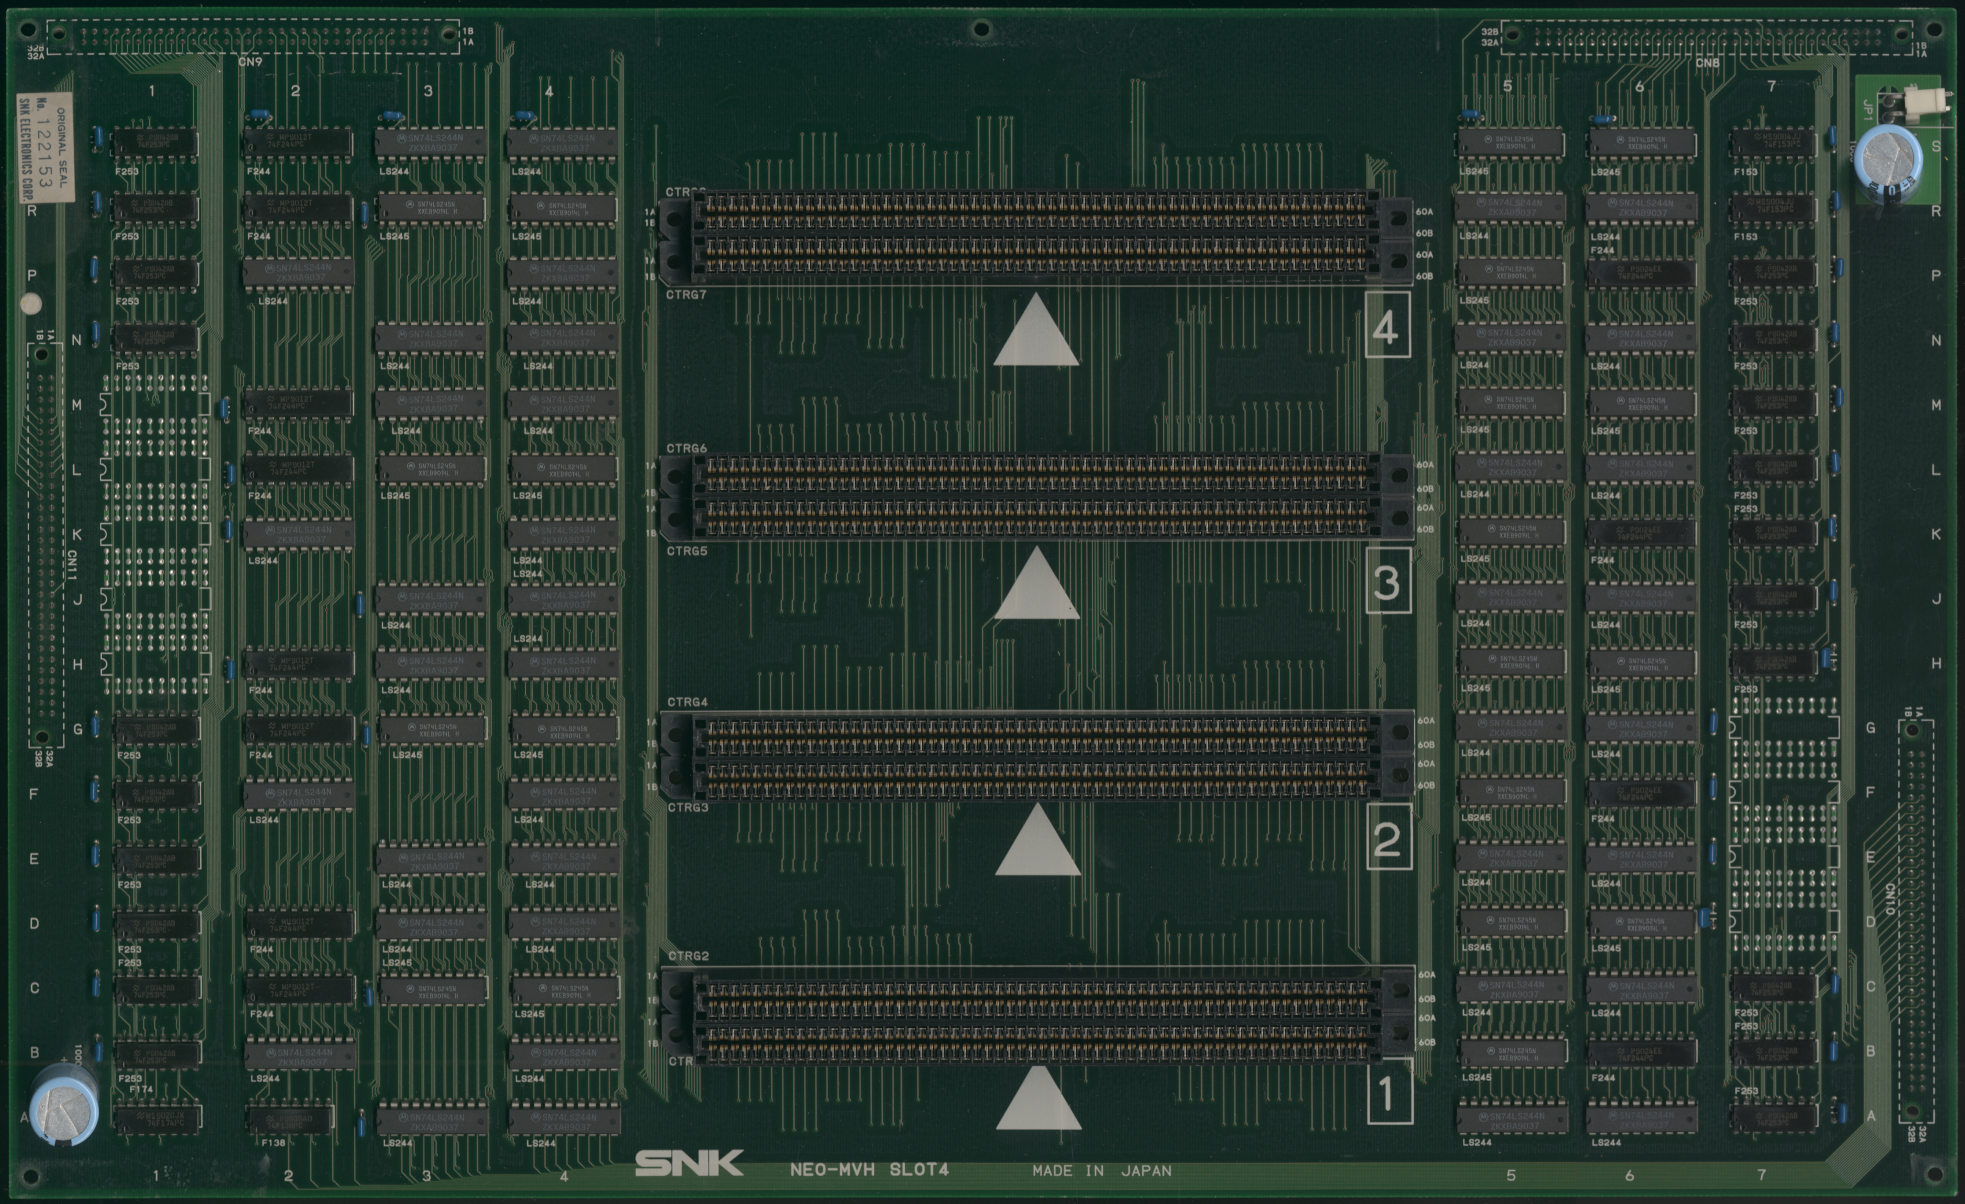Click the CN8 header label
The height and width of the screenshot is (1204, 1965).
[x=1707, y=62]
